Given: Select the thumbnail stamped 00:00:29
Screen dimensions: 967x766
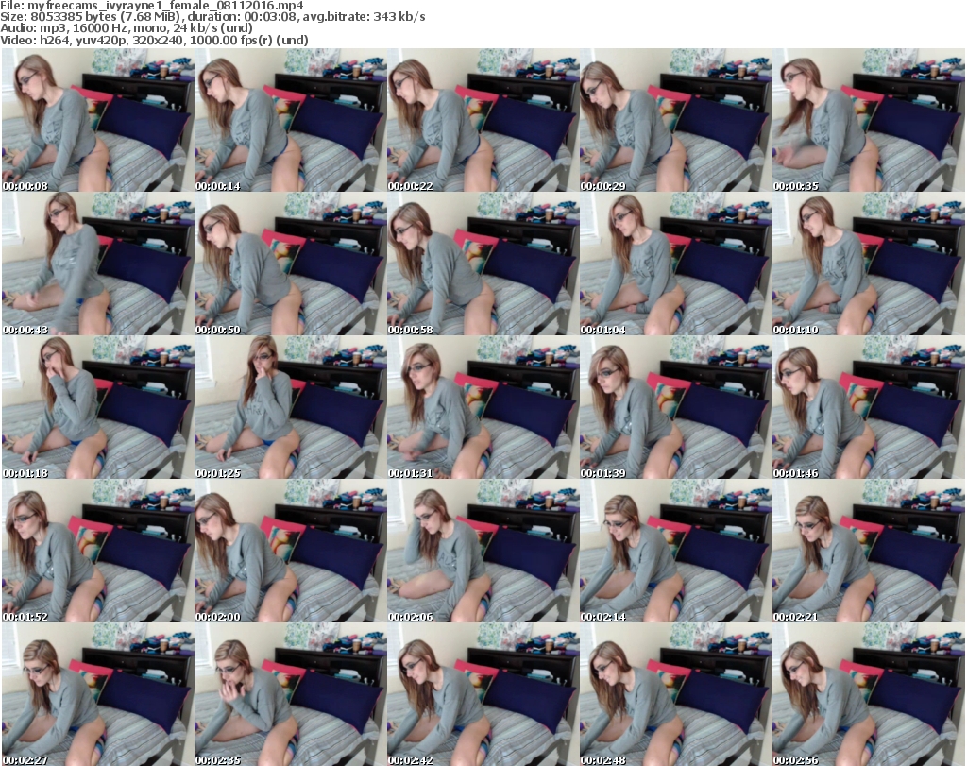Looking at the screenshot, I should (x=675, y=120).
